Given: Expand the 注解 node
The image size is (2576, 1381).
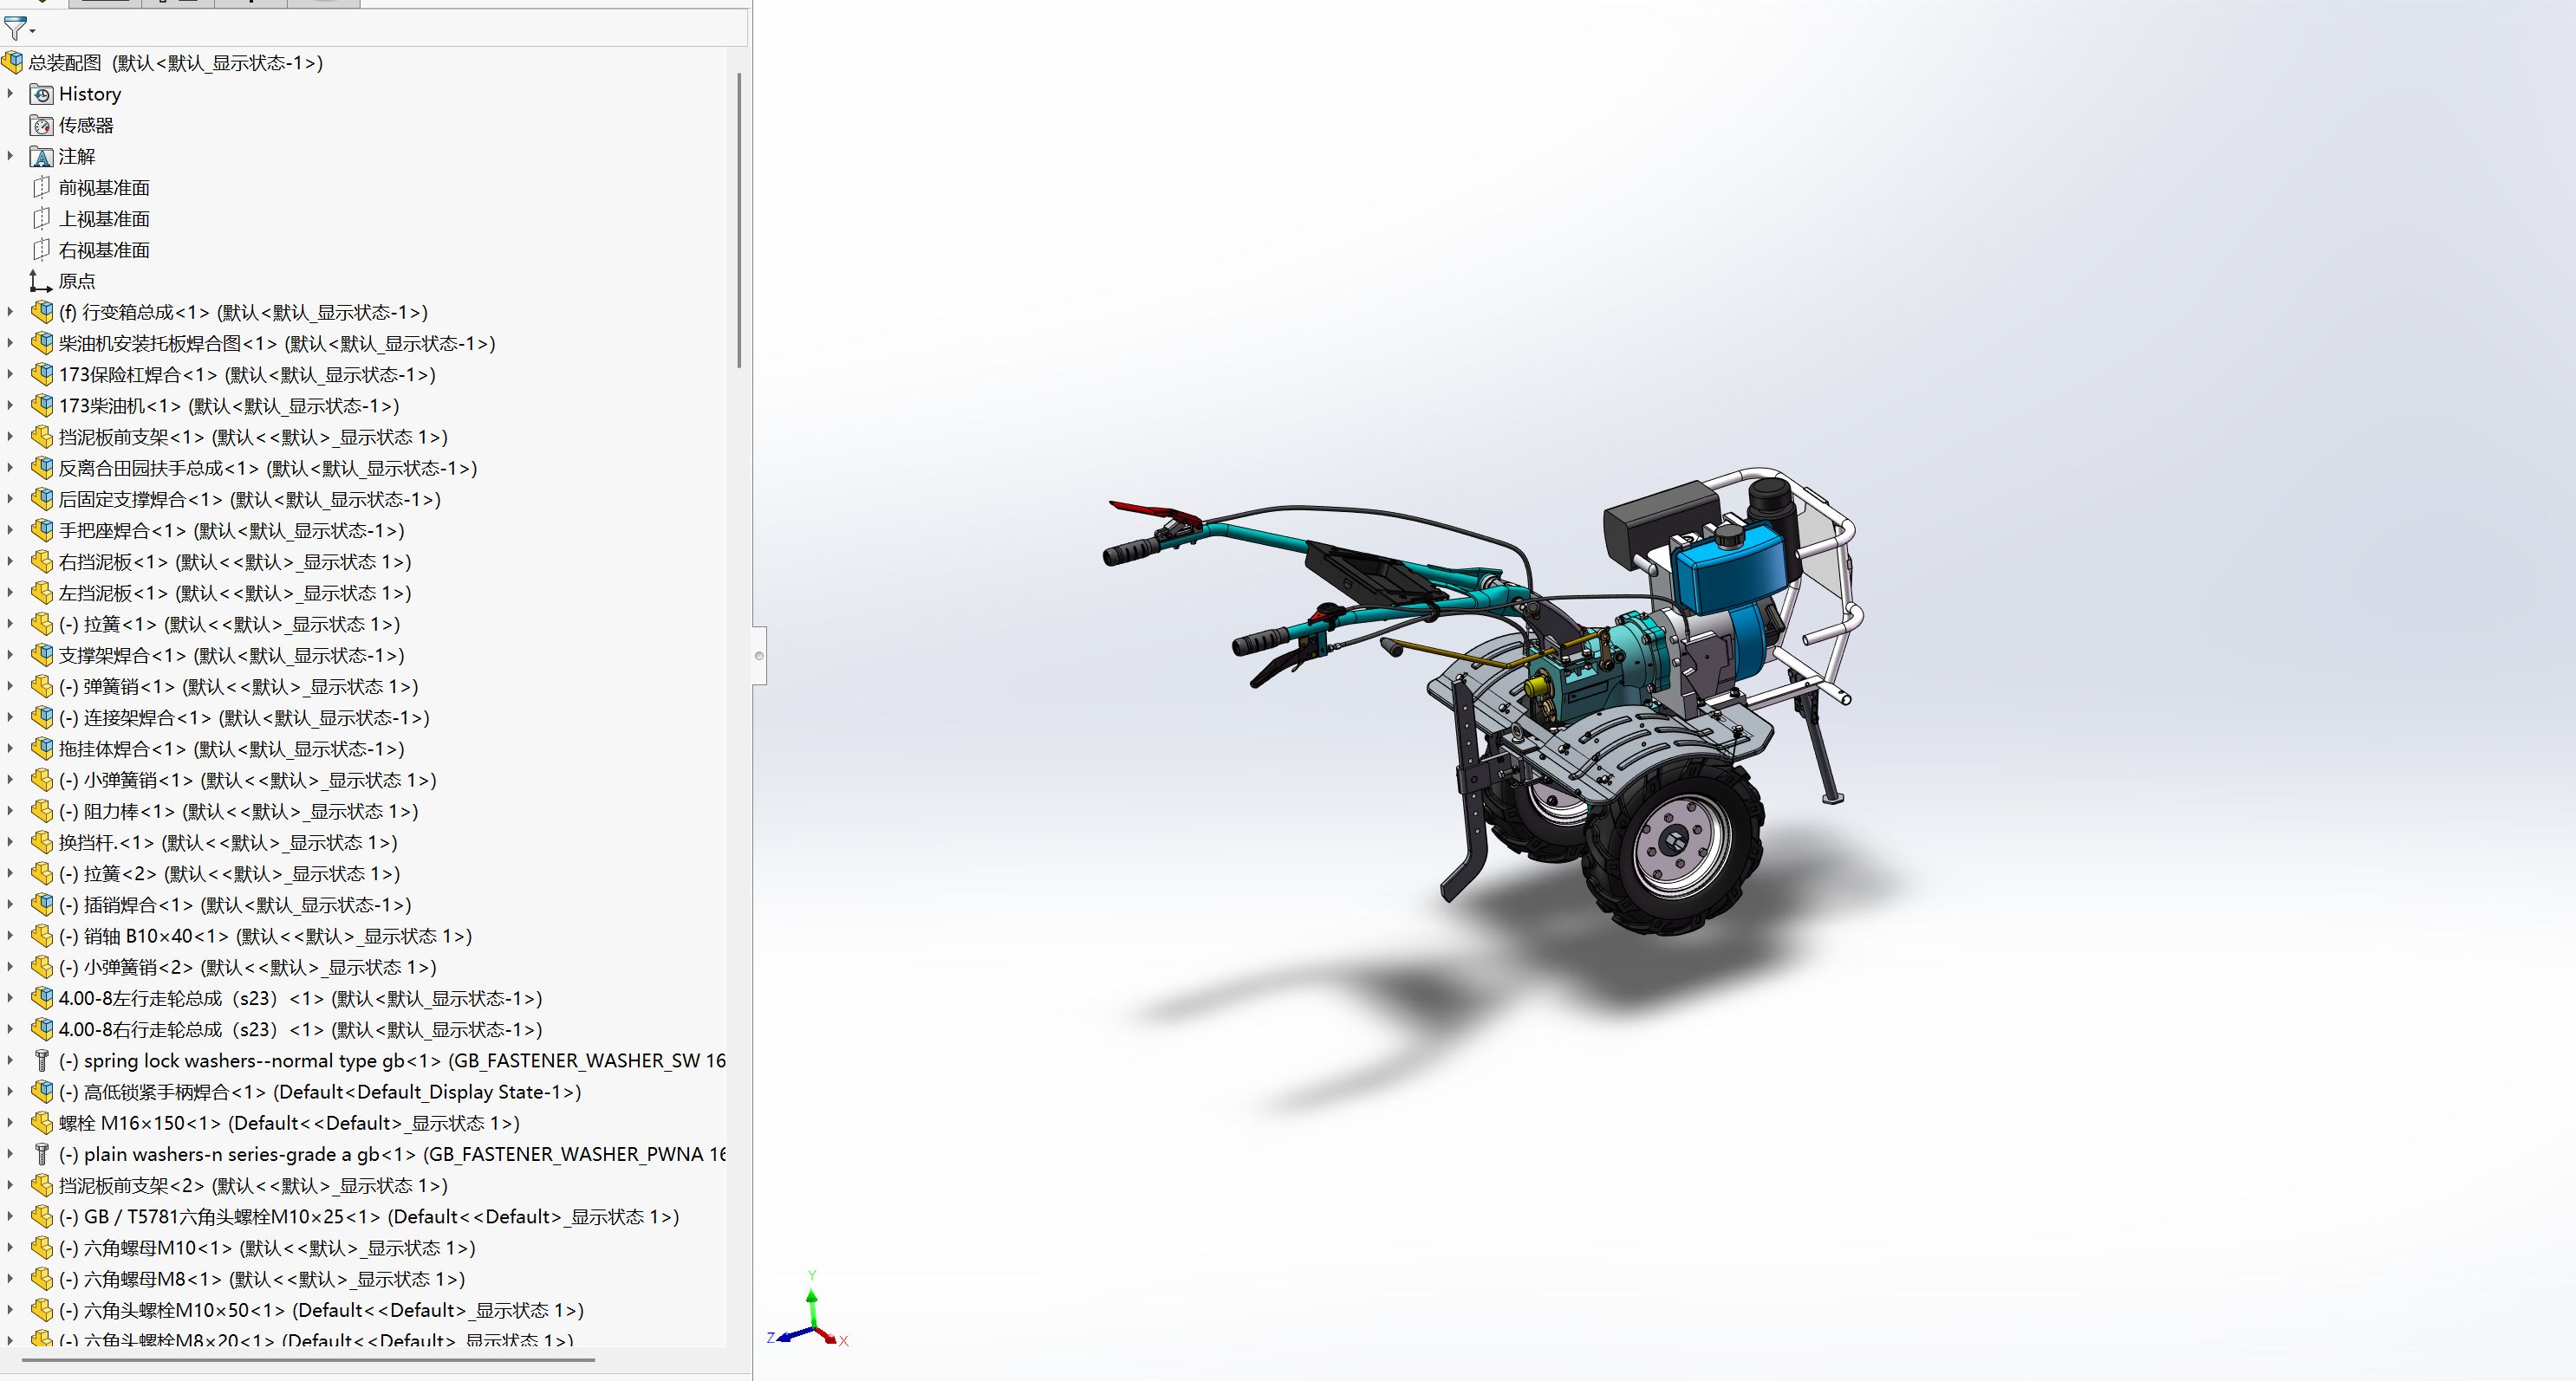Looking at the screenshot, I should 10,156.
